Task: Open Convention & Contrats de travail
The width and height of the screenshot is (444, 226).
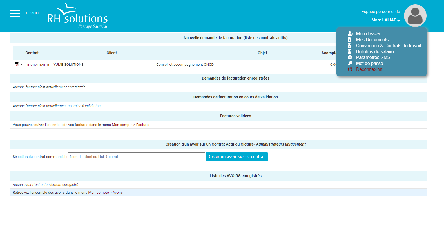Action: pyautogui.click(x=389, y=46)
